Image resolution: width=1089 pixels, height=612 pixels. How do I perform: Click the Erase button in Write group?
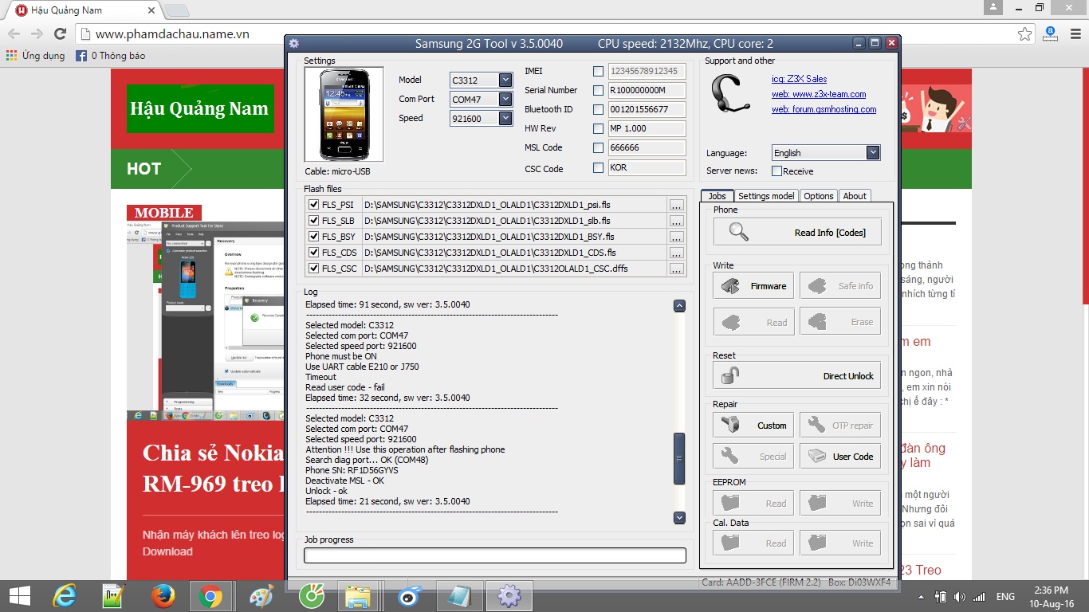840,322
